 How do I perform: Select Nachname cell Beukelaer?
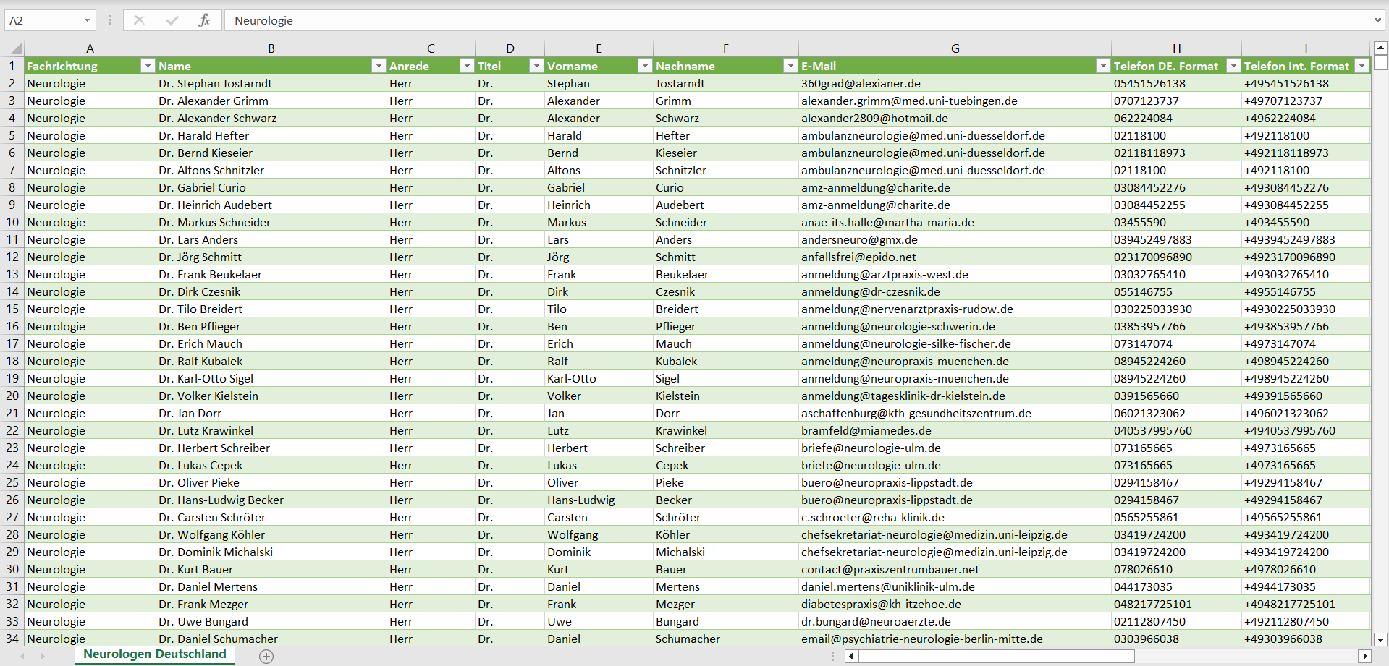[x=725, y=274]
